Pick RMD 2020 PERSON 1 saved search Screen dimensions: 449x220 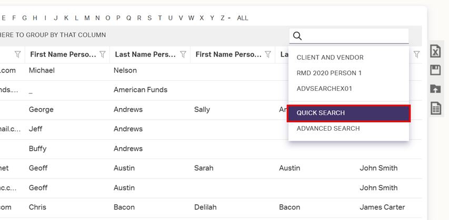(329, 73)
